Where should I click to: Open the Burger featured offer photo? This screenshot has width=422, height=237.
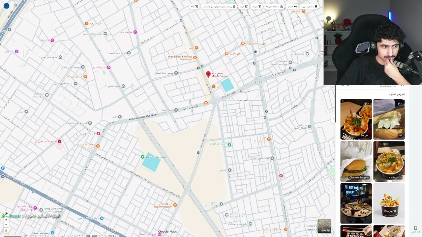356,119
